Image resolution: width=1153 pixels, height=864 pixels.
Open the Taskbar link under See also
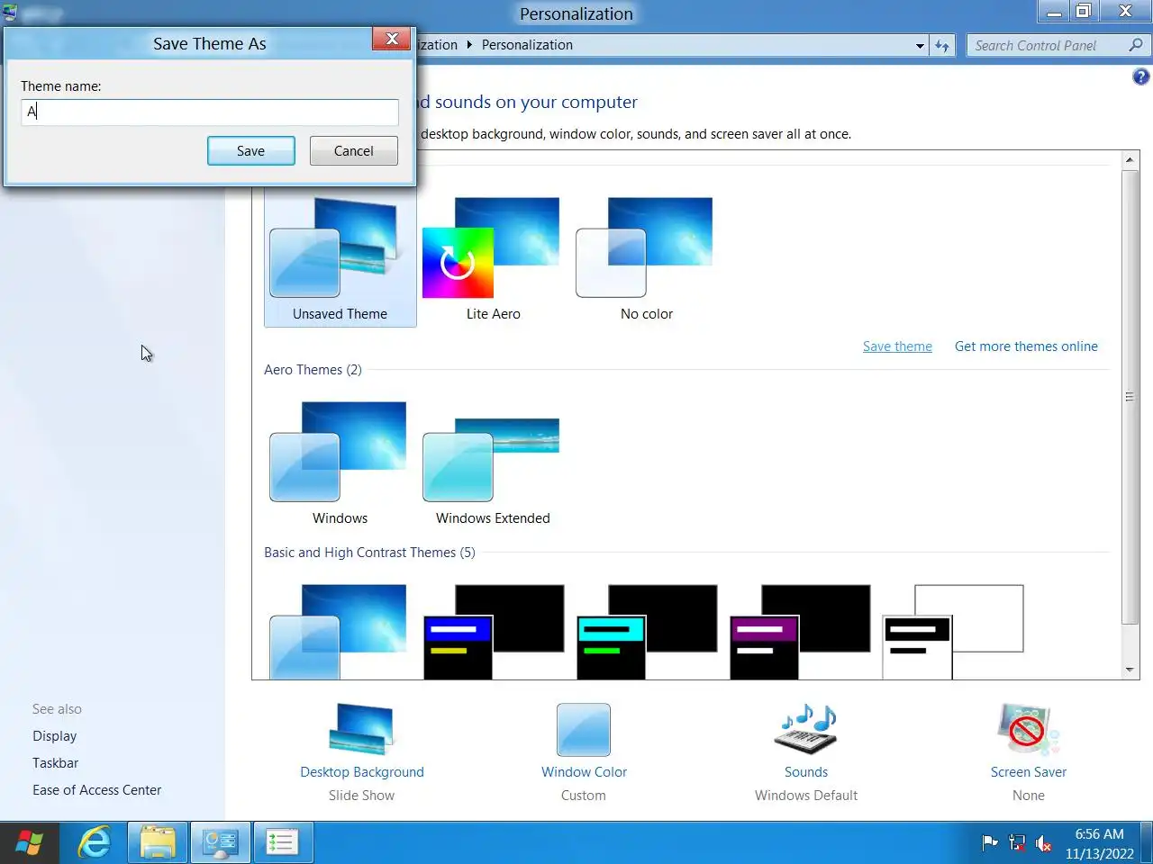[56, 763]
